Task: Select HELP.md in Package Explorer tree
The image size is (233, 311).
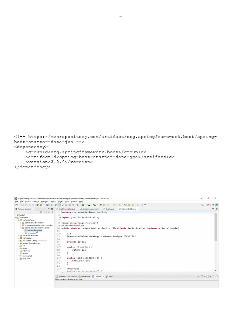Action: click(x=25, y=251)
